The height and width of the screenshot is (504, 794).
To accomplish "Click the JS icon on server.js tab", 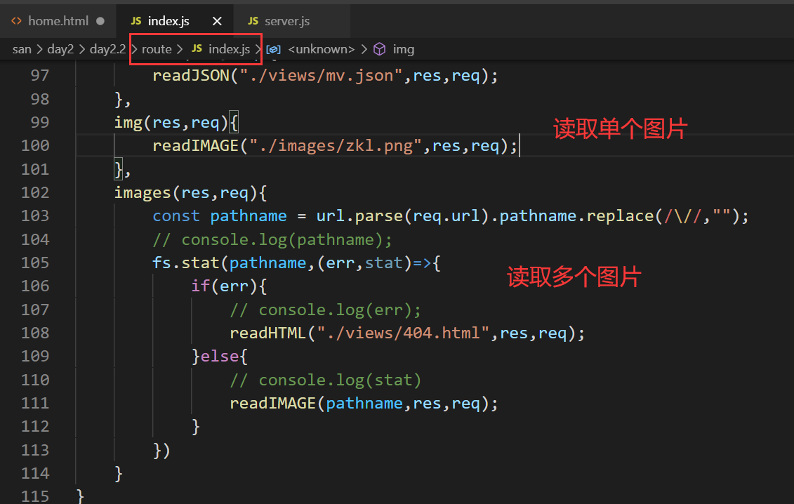I will [253, 21].
